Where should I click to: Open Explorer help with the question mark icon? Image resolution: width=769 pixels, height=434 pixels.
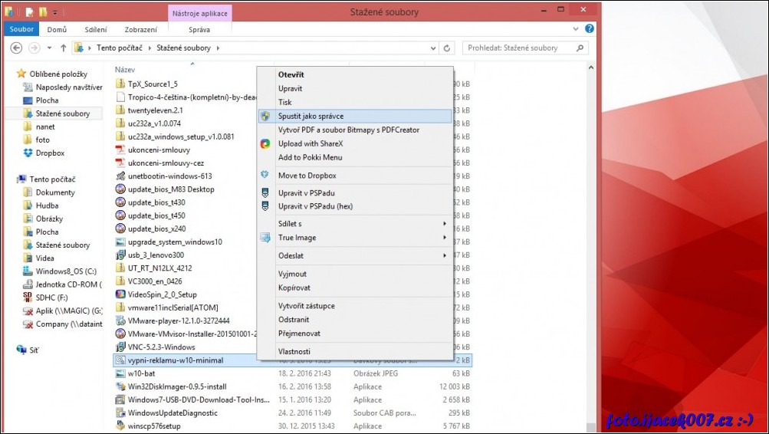click(x=590, y=29)
